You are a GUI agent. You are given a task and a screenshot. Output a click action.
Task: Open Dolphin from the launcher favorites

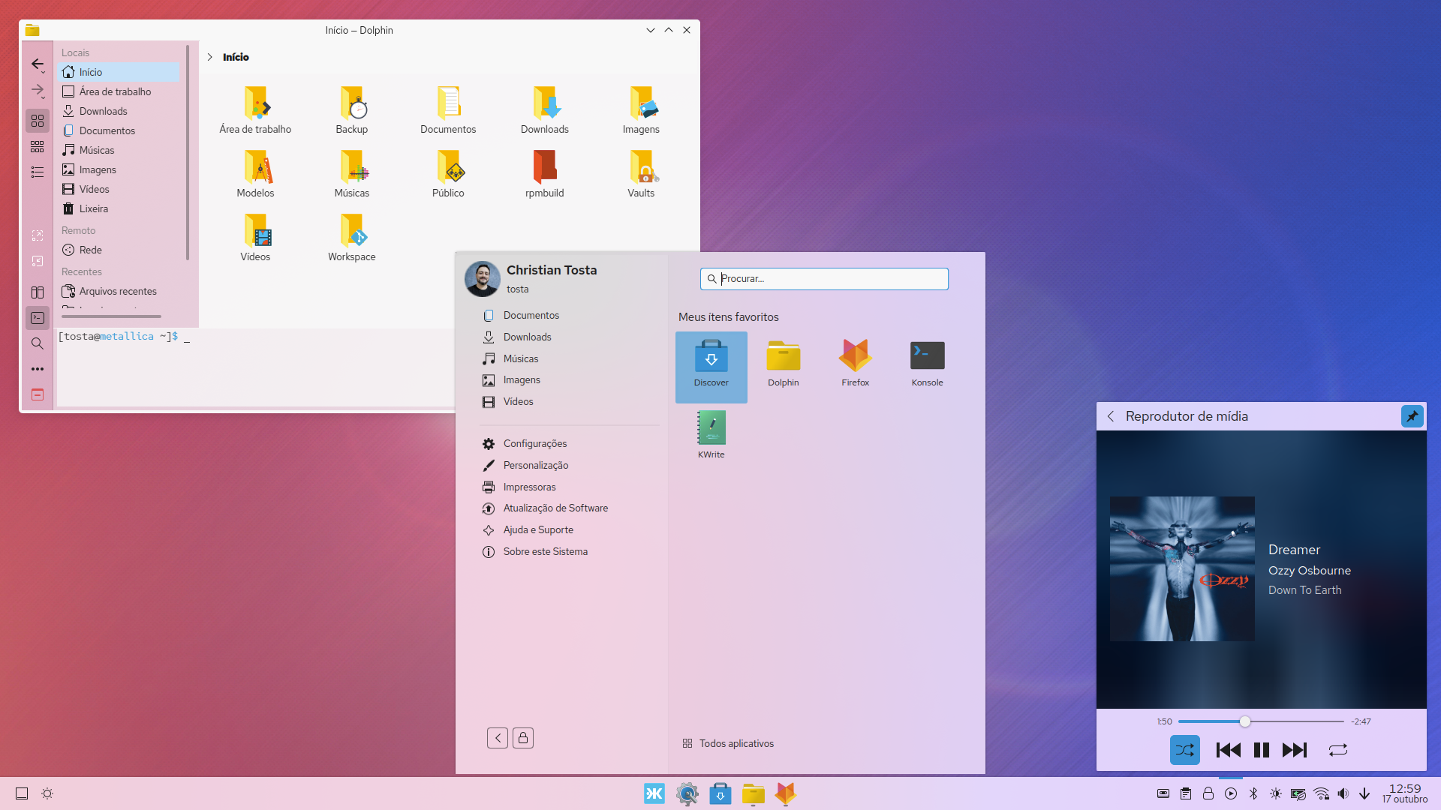pos(783,367)
